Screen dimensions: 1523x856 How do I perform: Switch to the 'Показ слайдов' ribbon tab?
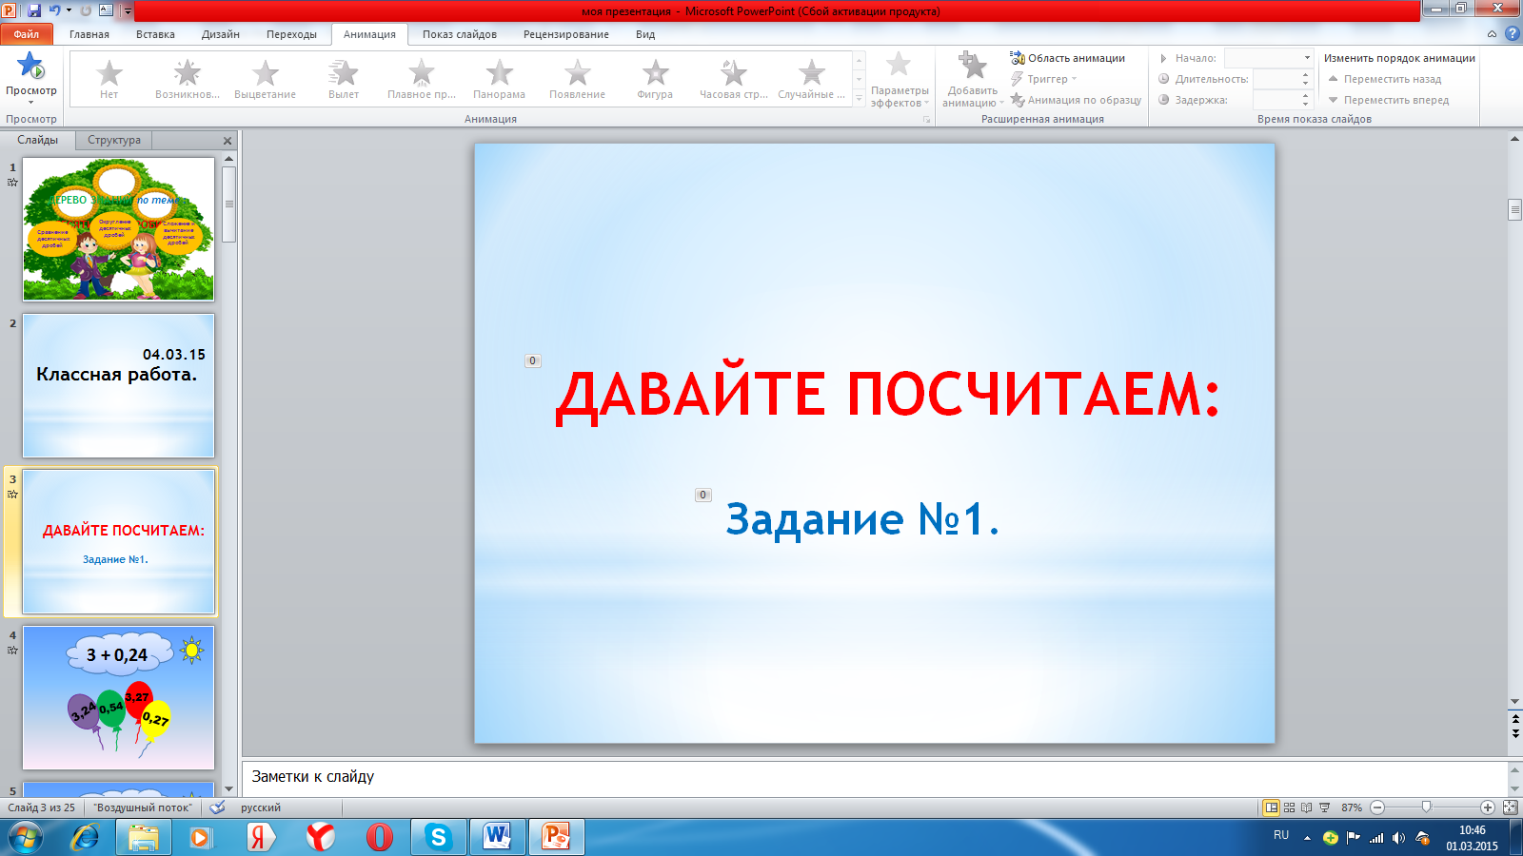(x=460, y=34)
